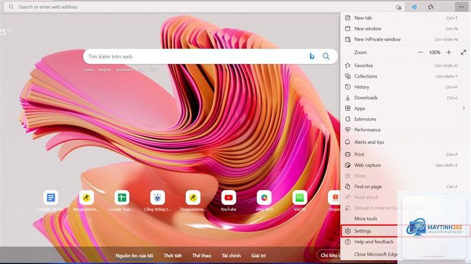Open the YouTube quick link tile
Viewport: 471px width, 264px height.
[228, 200]
